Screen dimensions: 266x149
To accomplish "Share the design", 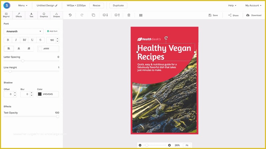I will point(233,15).
